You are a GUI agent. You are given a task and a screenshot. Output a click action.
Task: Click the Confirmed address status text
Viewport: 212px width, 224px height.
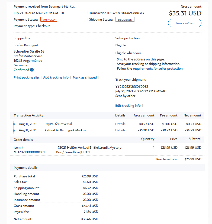click(21, 70)
